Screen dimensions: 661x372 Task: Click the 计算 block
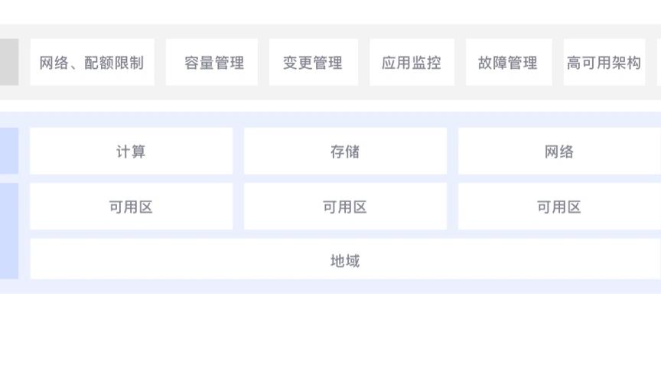coord(131,151)
